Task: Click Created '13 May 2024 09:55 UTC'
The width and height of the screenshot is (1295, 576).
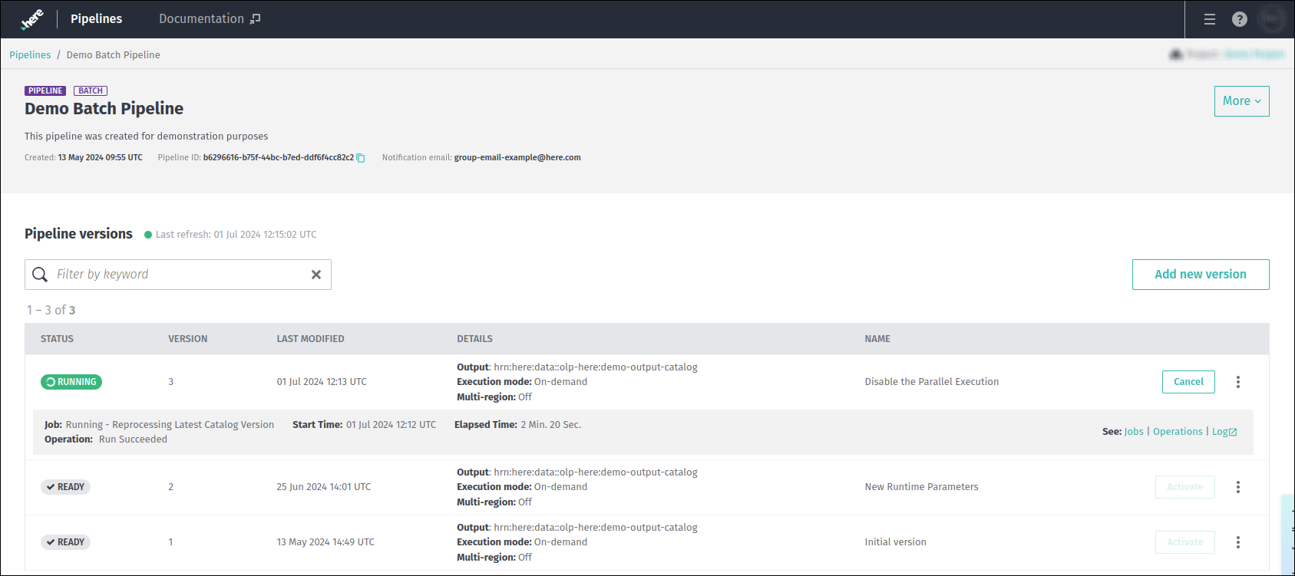Action: 101,158
